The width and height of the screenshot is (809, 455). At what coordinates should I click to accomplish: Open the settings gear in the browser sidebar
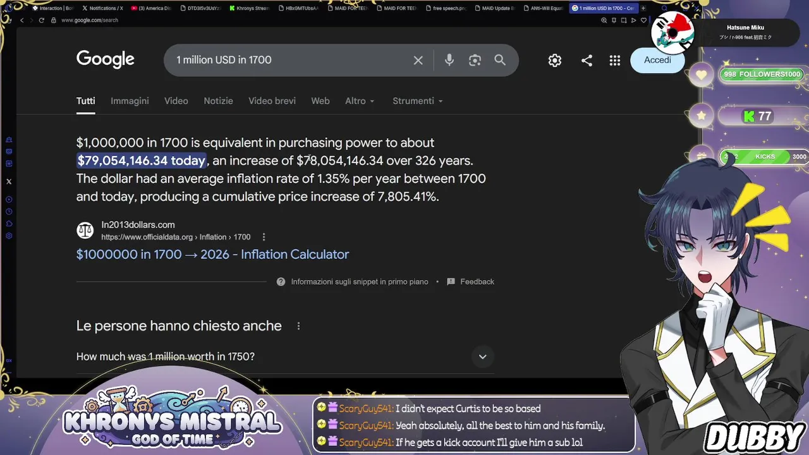[9, 236]
